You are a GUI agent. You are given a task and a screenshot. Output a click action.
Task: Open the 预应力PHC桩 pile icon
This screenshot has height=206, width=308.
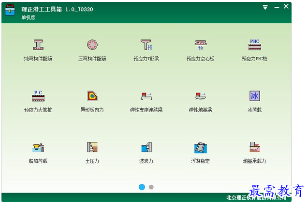[254, 45]
